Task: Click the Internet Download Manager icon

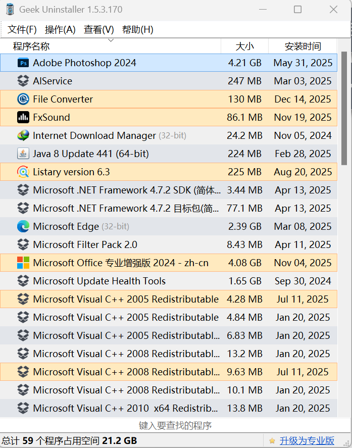Action: (23, 135)
